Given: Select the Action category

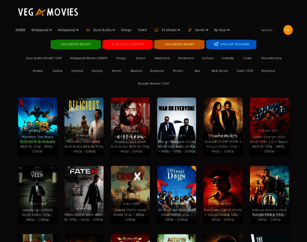Looking at the screenshot, I should point(141,58).
